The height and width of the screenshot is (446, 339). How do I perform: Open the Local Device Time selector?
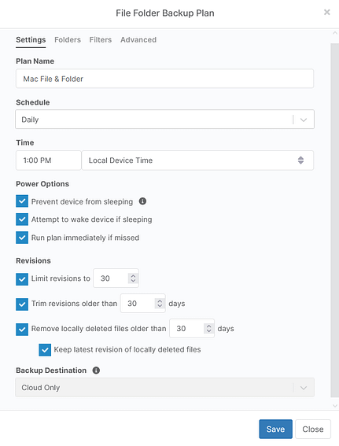pos(197,160)
